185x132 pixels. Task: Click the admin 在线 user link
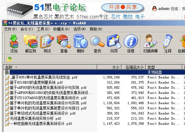pos(168,8)
